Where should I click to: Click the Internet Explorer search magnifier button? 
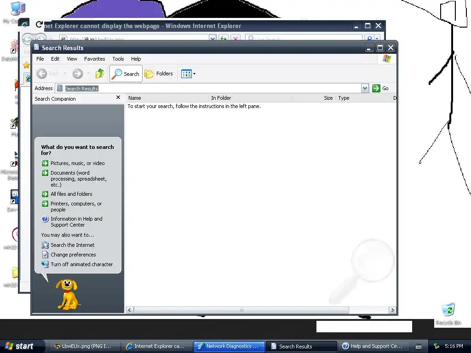click(369, 39)
